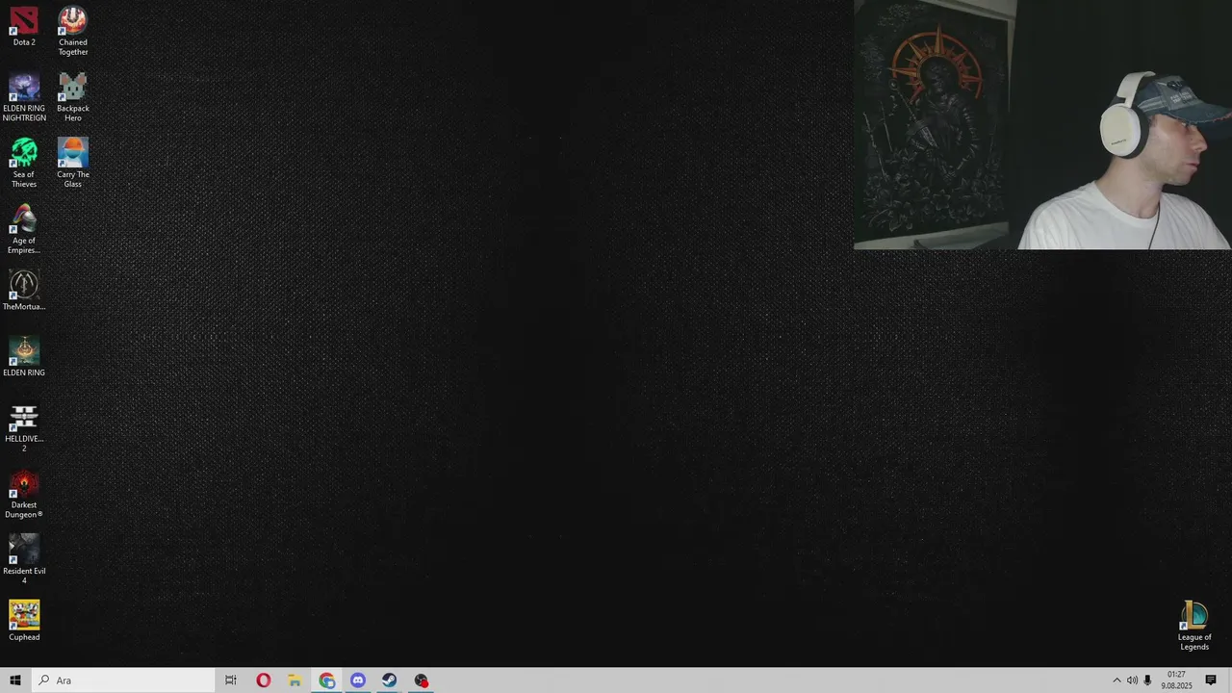1232x693 pixels.
Task: Open the notification Action Center
Action: [1211, 680]
